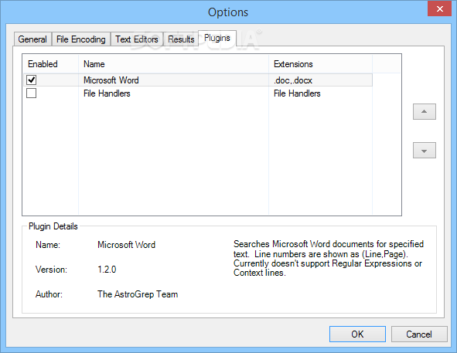This screenshot has height=353, width=457.
Task: Dismiss dialog with Cancel button
Action: pyautogui.click(x=419, y=334)
